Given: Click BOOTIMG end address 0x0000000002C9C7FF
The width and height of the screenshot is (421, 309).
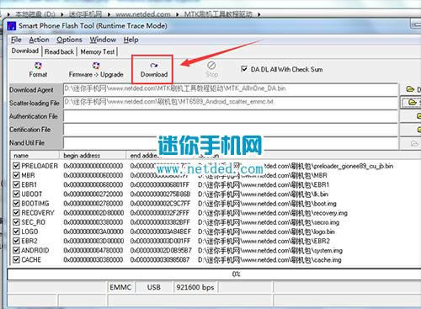Looking at the screenshot, I should click(x=160, y=204).
